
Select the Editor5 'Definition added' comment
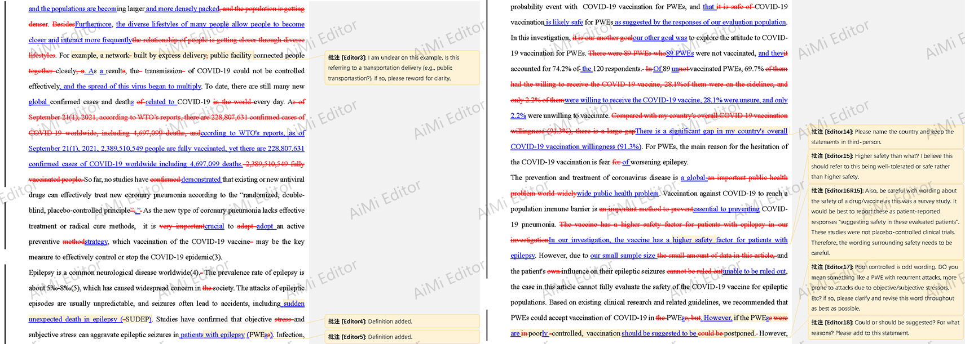(402, 337)
